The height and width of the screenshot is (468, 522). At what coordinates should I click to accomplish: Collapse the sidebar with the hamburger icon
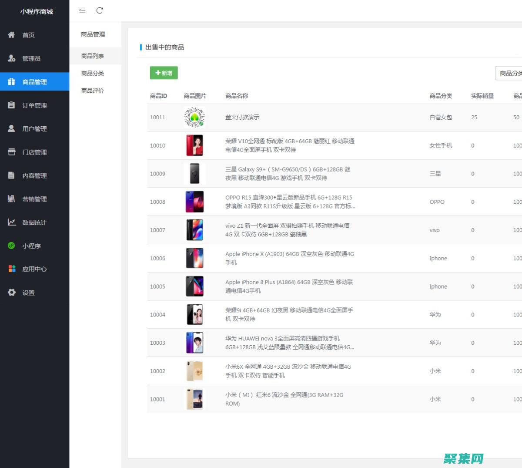coord(82,10)
